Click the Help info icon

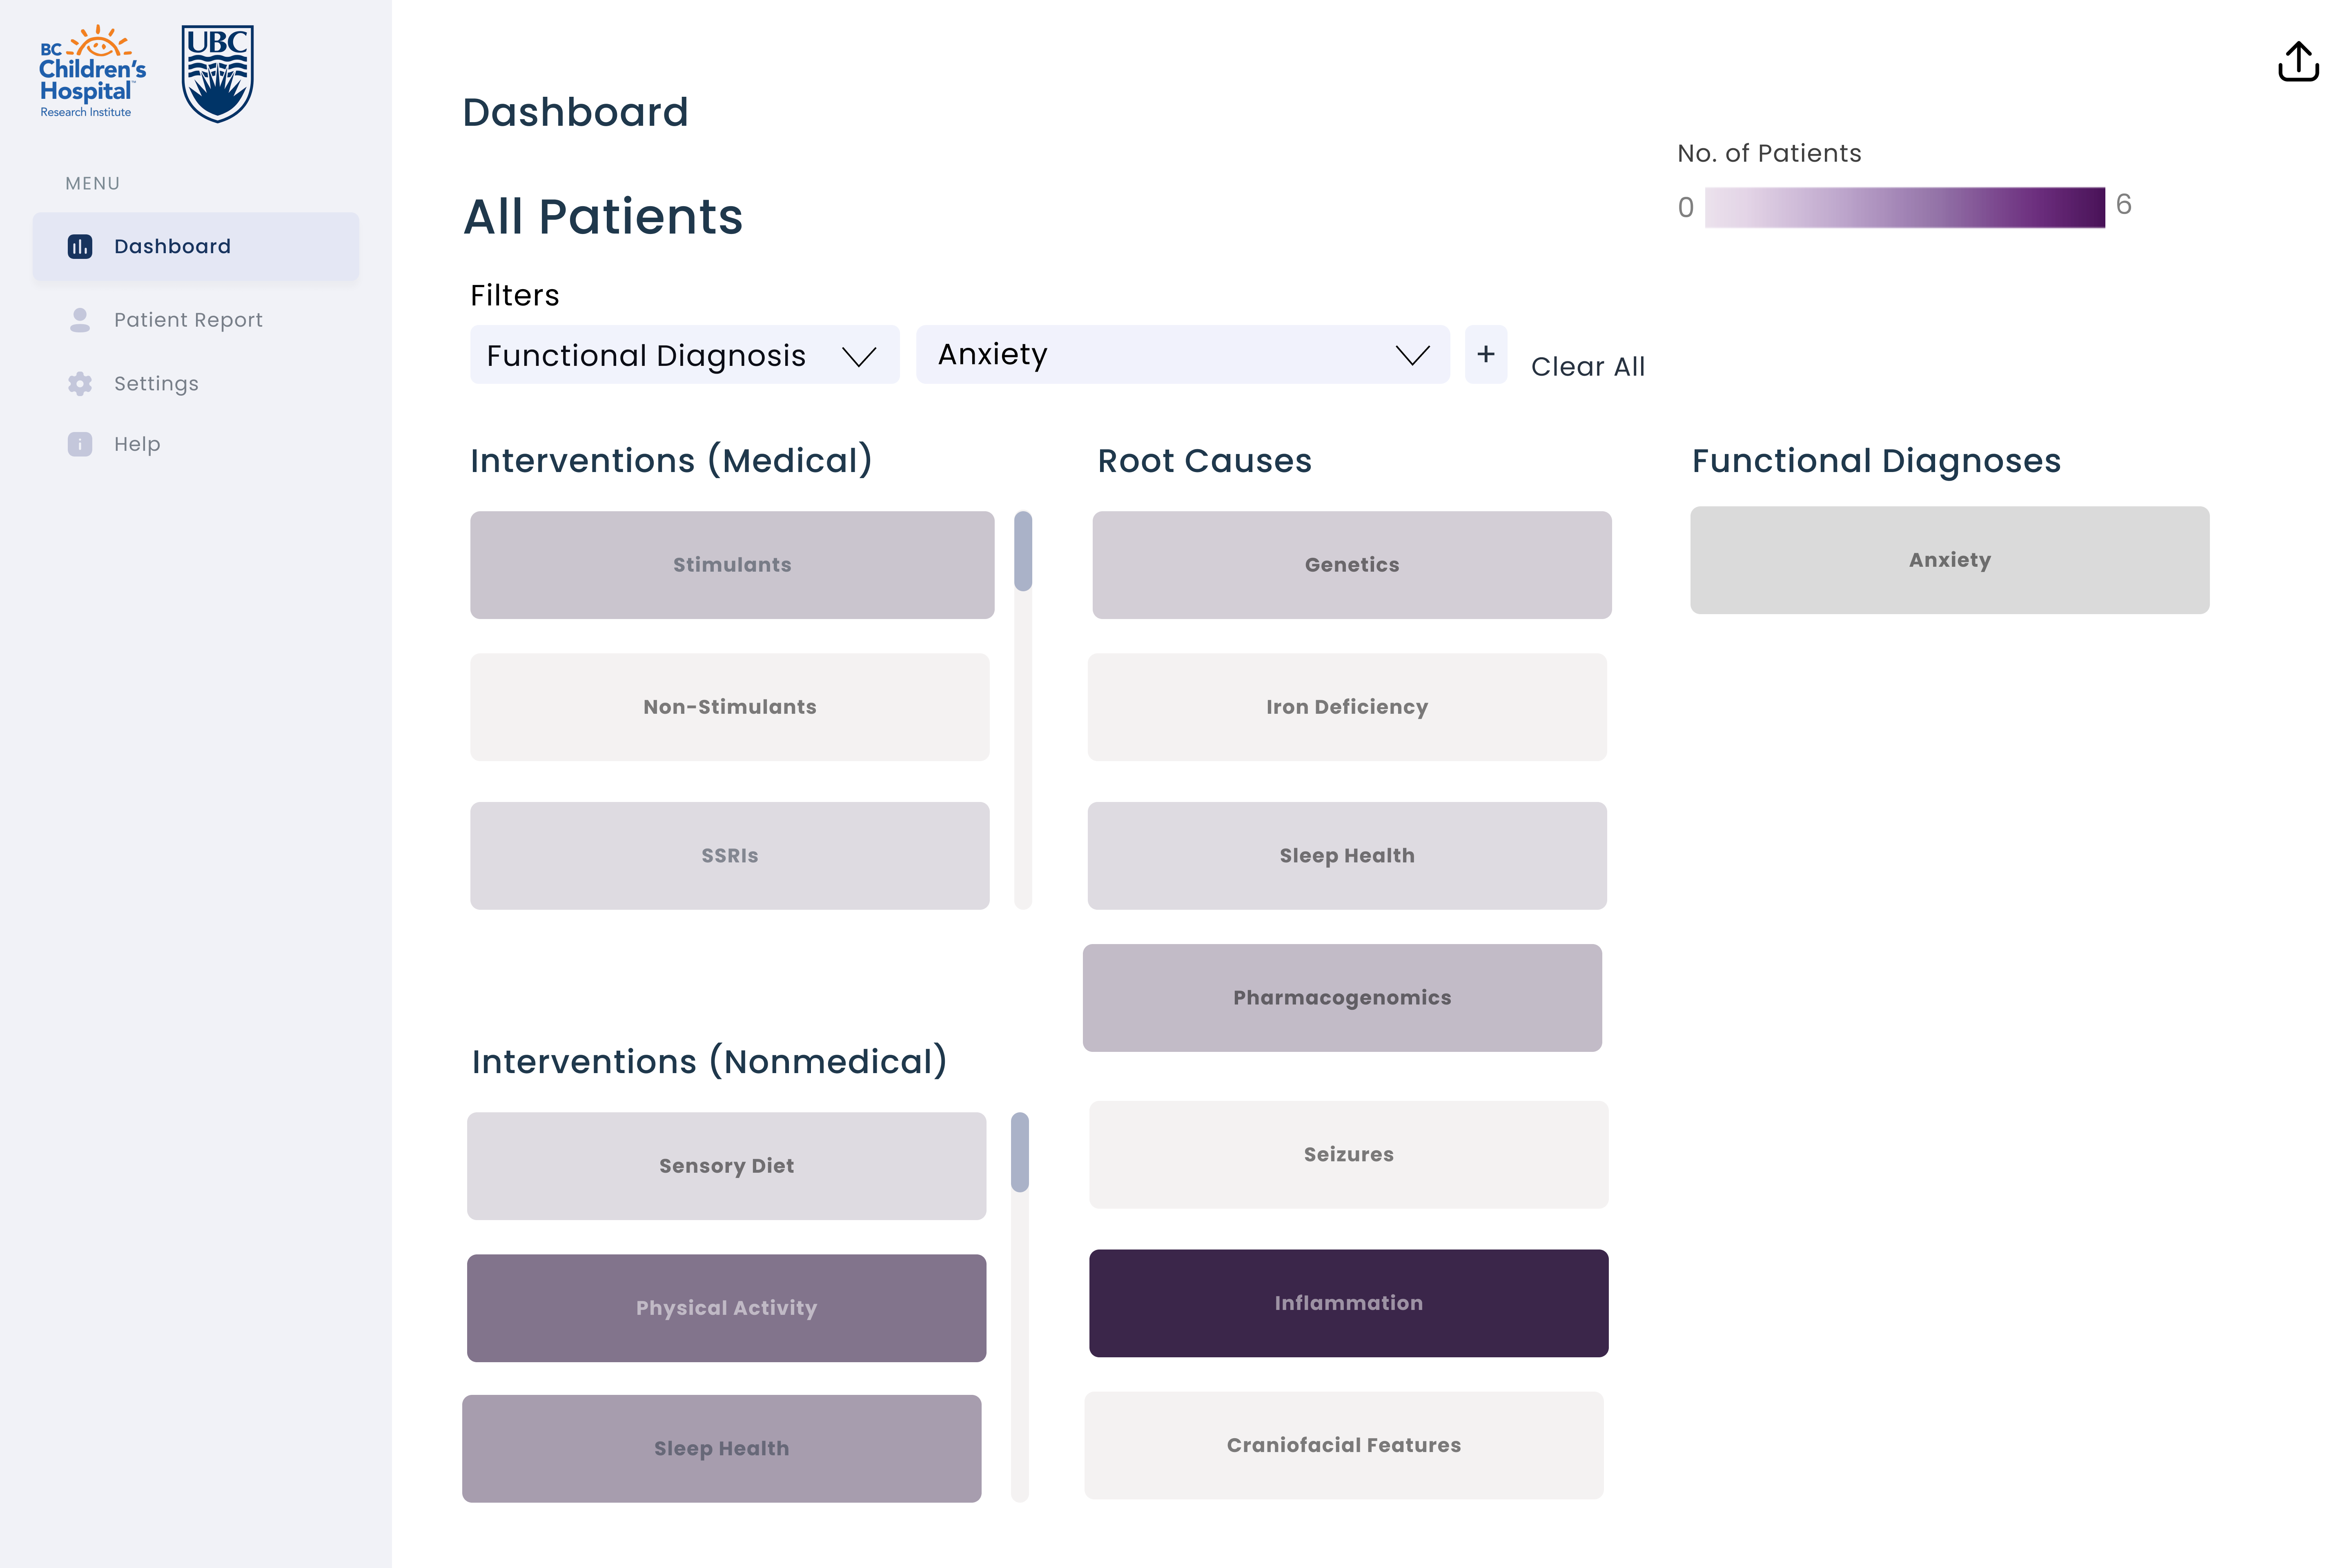point(80,444)
